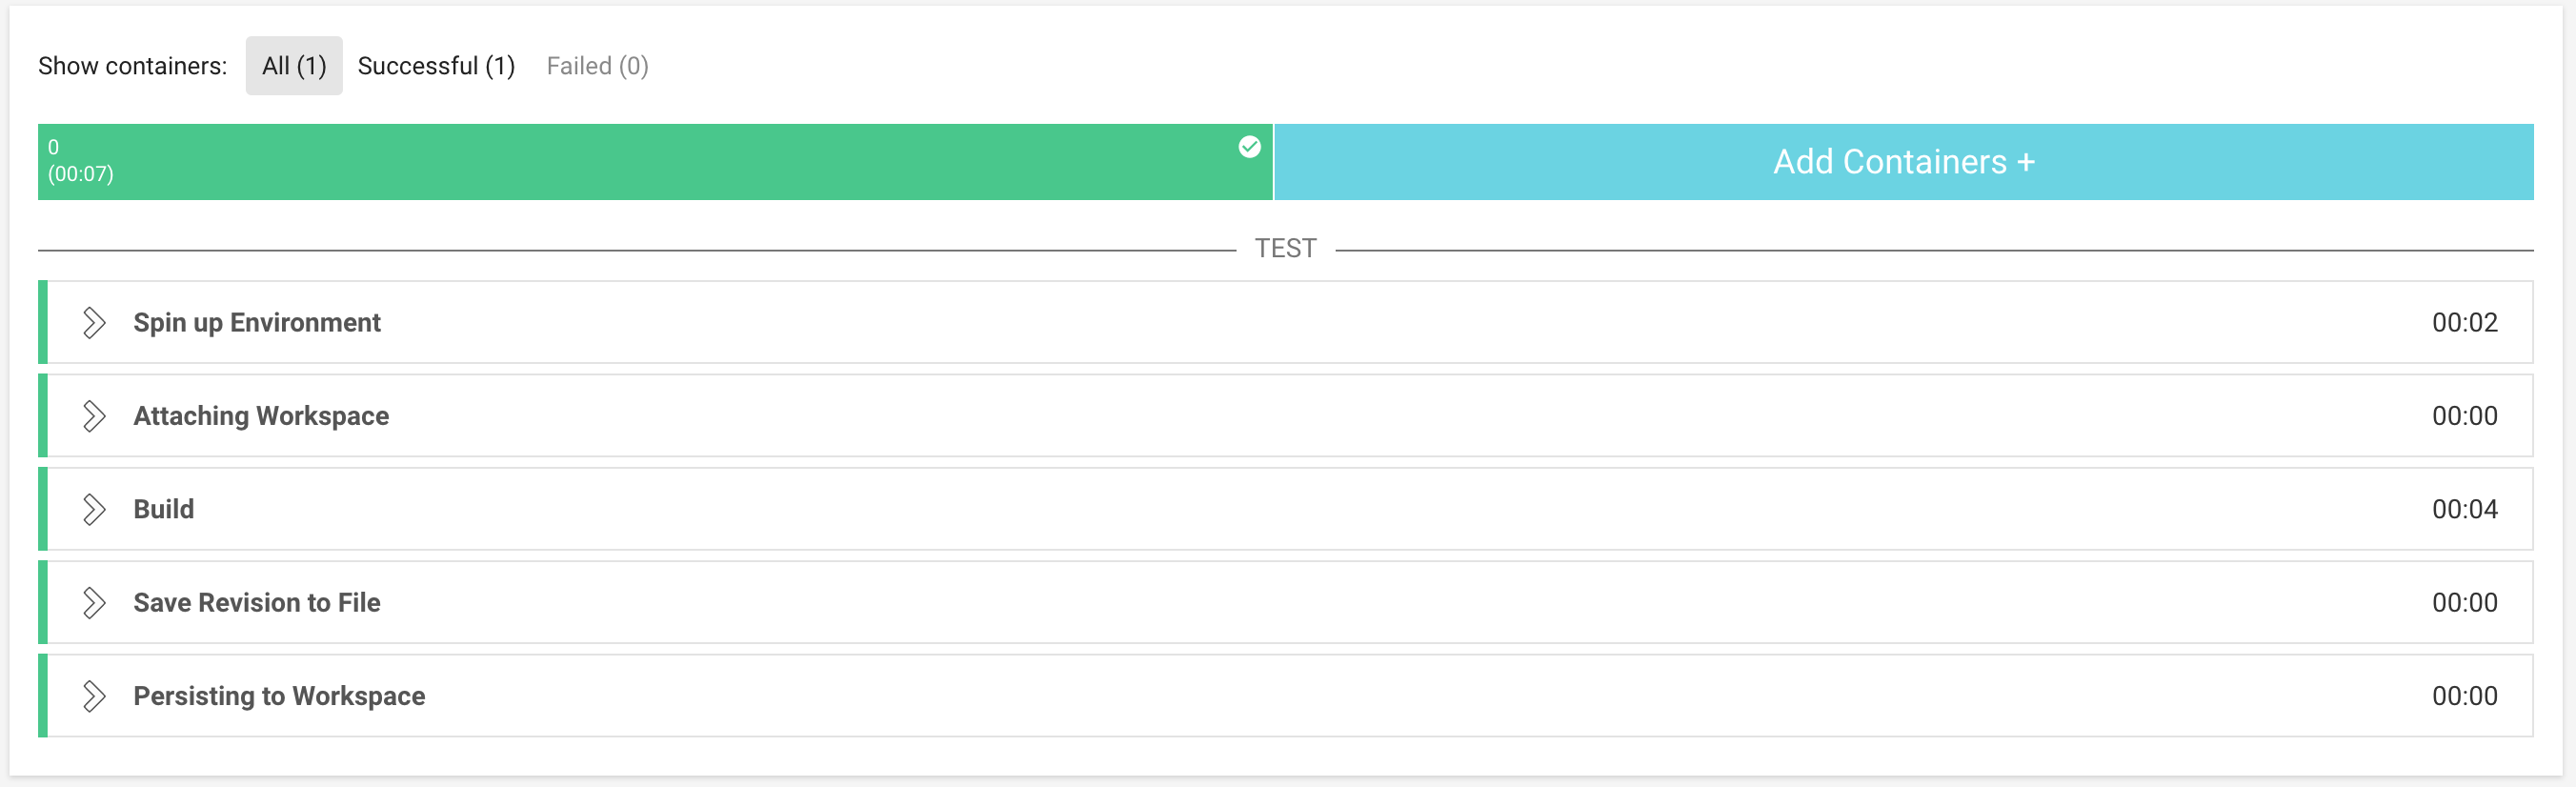Expand the Build step chevron

tap(94, 509)
